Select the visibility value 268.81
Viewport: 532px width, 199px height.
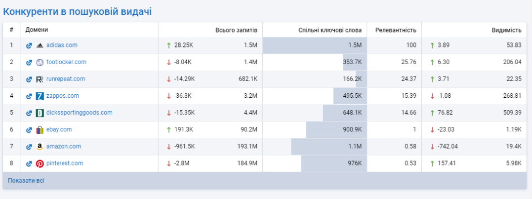[512, 96]
